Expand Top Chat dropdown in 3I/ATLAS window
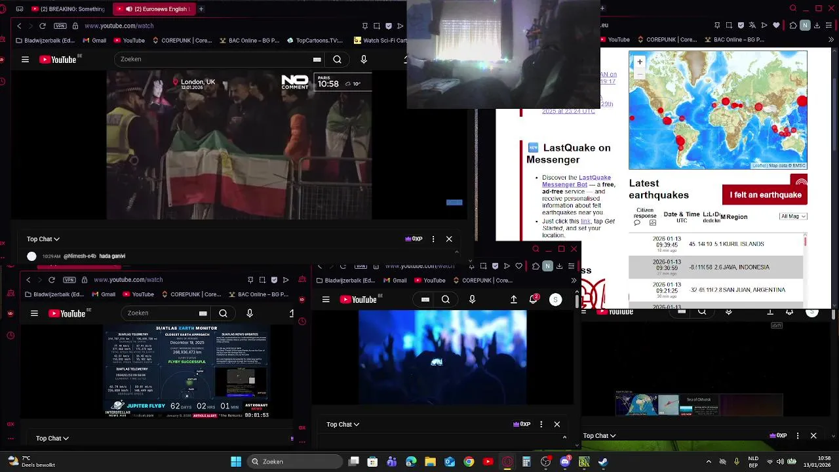This screenshot has height=472, width=839. click(52, 438)
